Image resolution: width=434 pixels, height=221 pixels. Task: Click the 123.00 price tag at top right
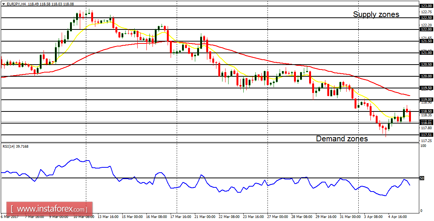tap(427, 6)
